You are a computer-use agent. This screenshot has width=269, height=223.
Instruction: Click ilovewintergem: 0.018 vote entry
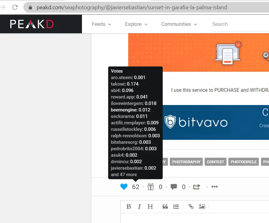click(134, 103)
